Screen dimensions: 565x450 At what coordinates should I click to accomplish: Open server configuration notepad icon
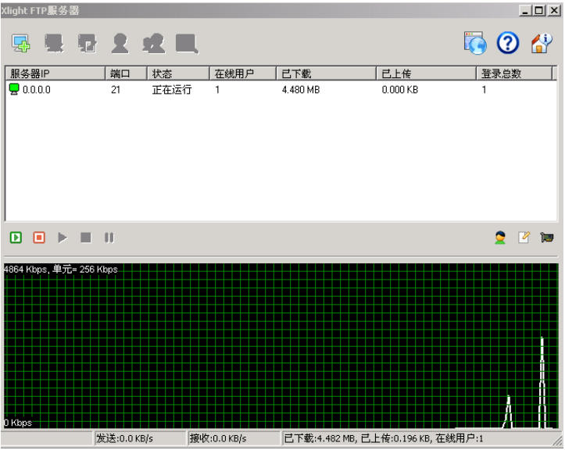click(x=524, y=237)
